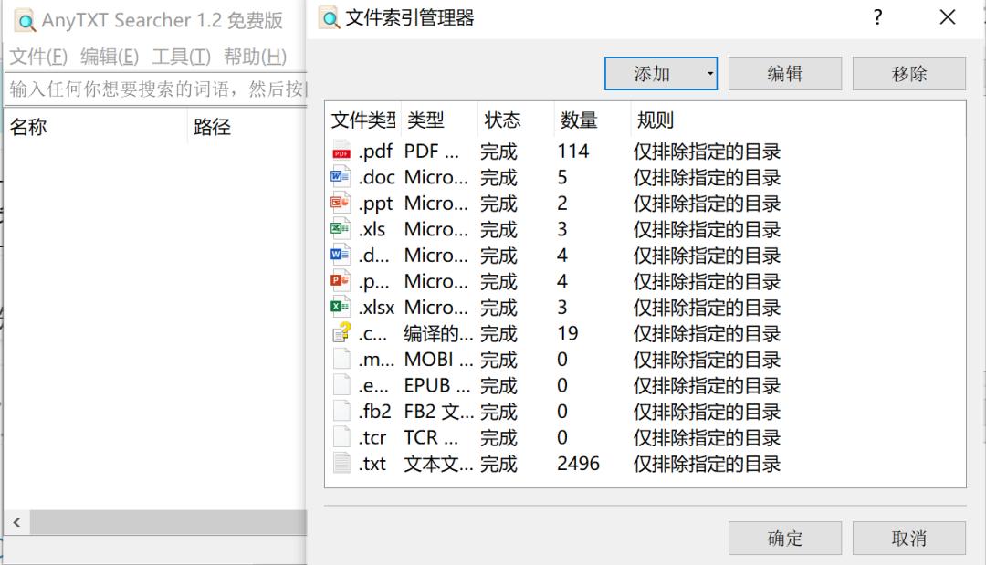Select the .xlsx file type entry
Screen dimensions: 986x565
(377, 308)
